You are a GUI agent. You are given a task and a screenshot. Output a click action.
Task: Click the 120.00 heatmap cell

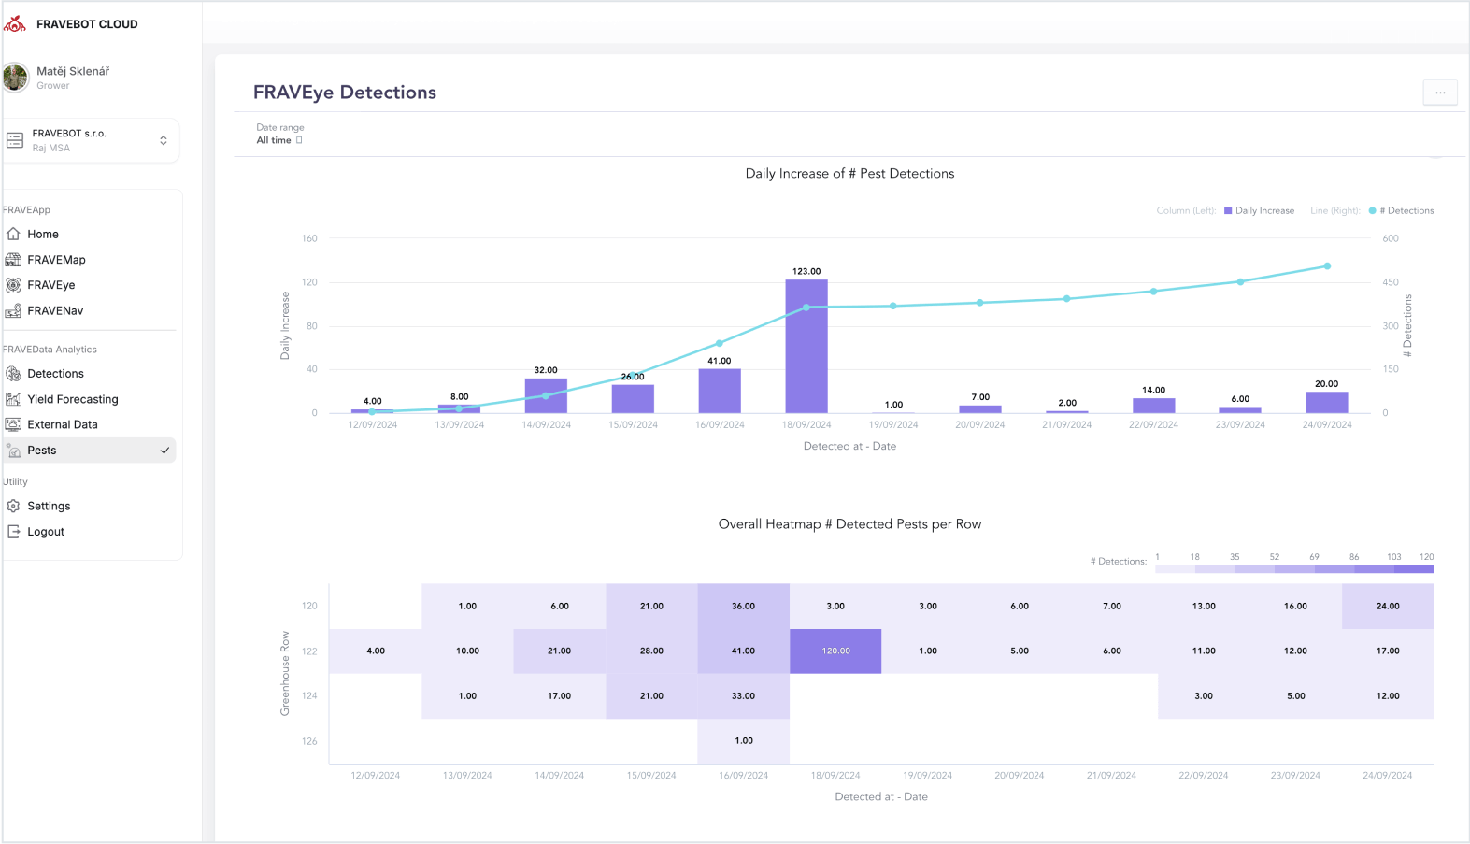(835, 651)
